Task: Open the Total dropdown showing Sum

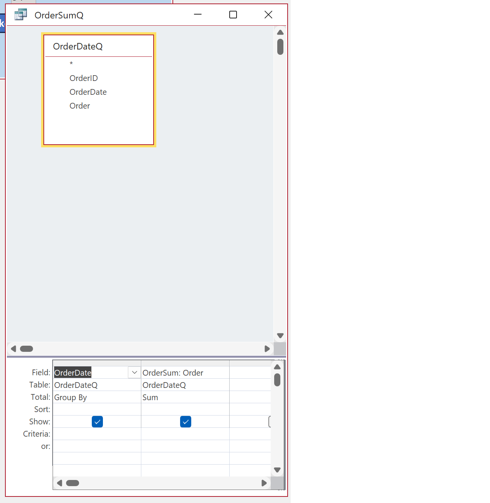Action: (185, 397)
